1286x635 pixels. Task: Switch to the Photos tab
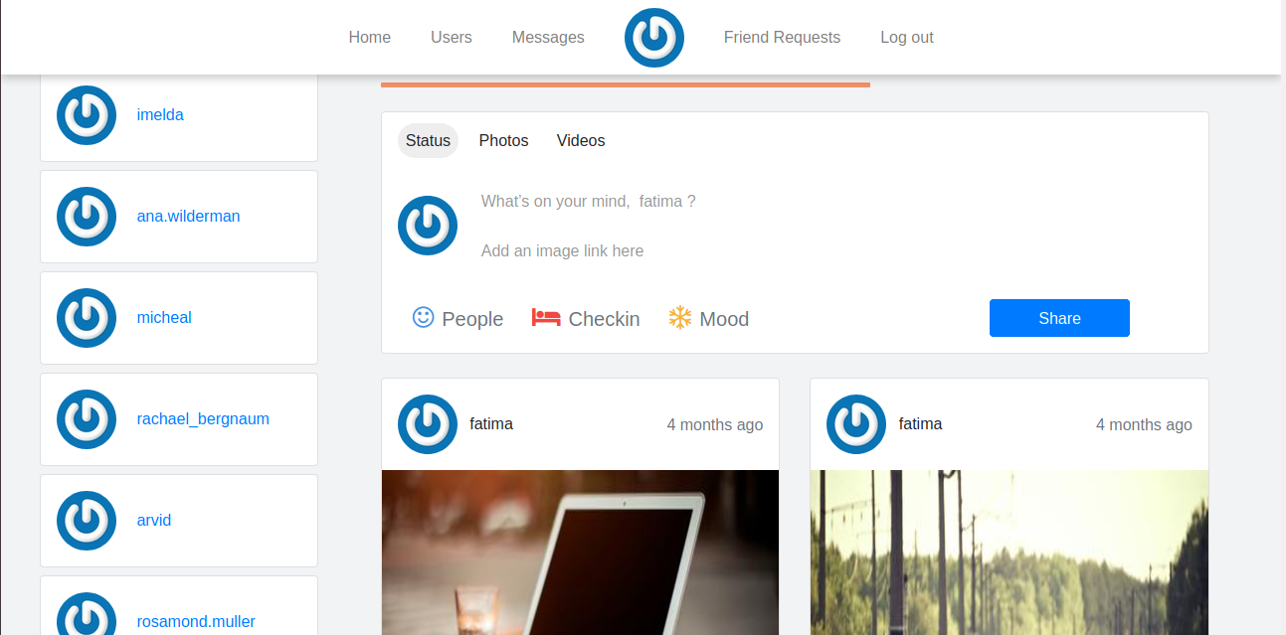coord(504,140)
